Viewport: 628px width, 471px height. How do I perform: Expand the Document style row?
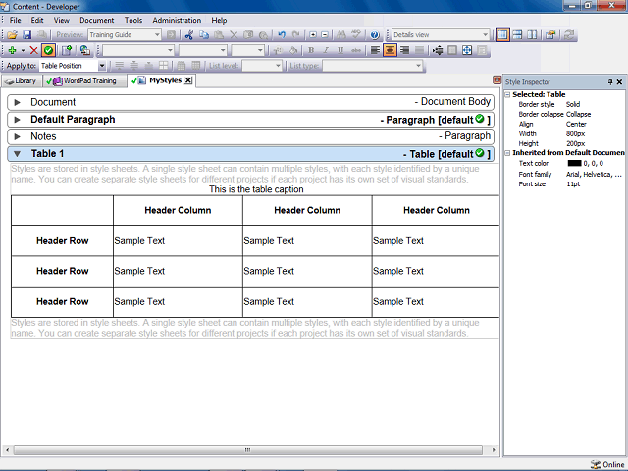click(x=17, y=102)
